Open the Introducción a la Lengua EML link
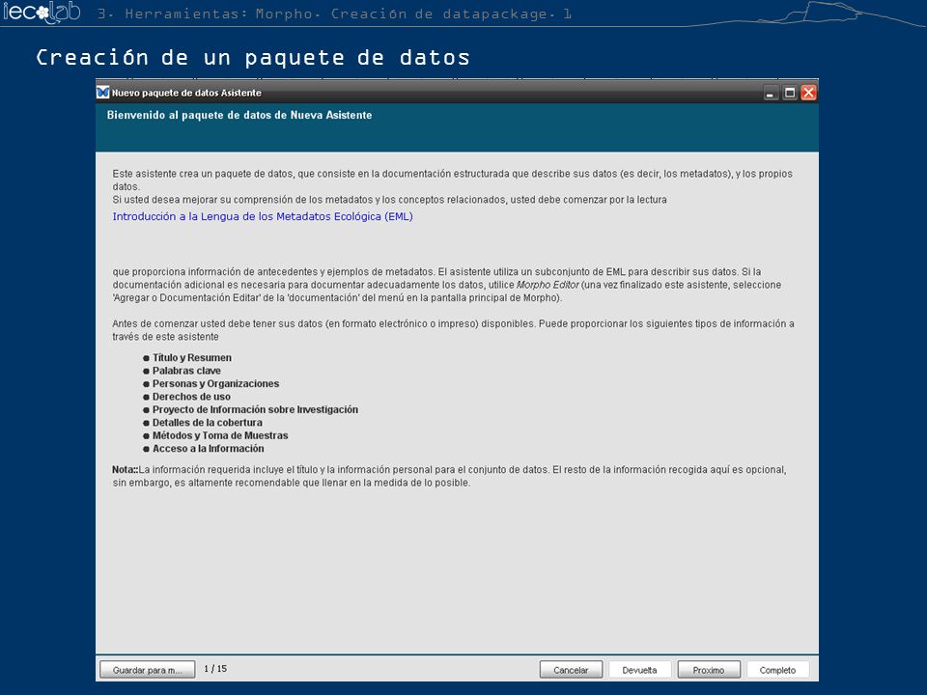This screenshot has height=695, width=927. pyautogui.click(x=263, y=216)
